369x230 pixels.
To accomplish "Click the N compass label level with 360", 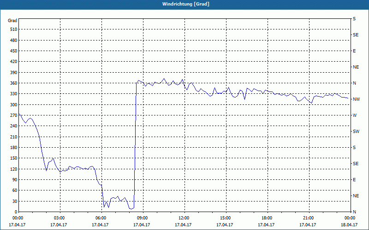I will [354, 83].
